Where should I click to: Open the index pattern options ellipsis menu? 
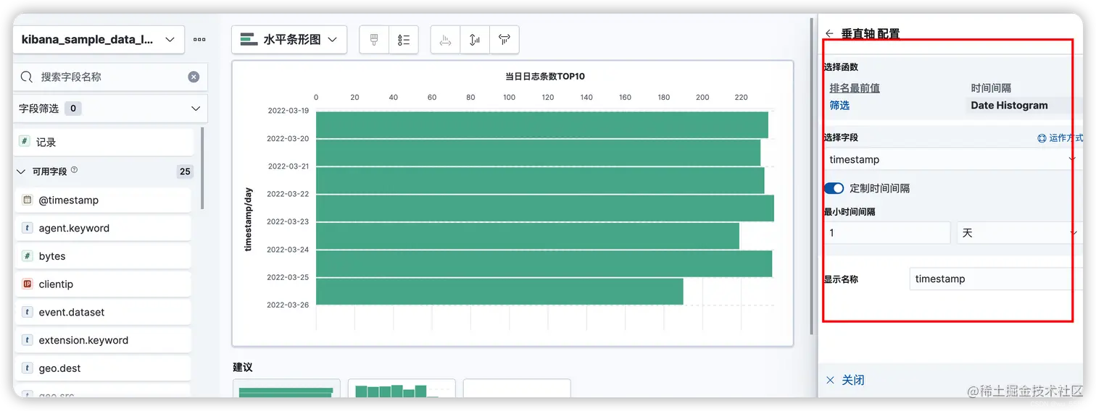tap(199, 40)
